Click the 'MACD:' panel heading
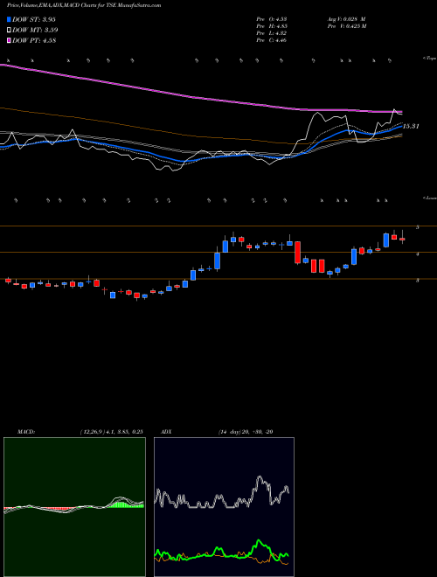Screen dimensions: 437x577 click(25, 432)
